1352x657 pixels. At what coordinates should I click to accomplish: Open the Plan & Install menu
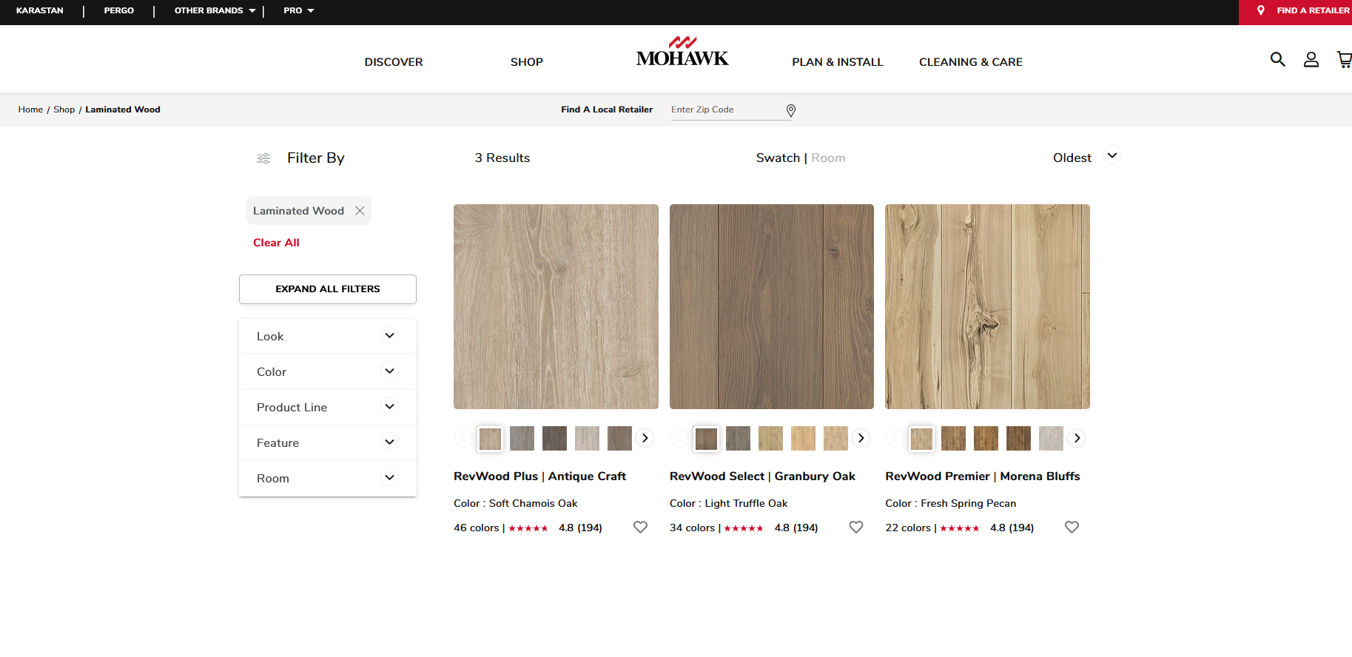click(x=838, y=62)
